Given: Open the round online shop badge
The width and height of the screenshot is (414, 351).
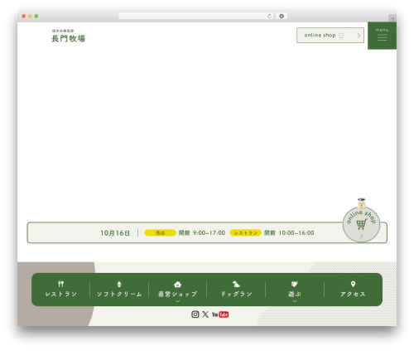Looking at the screenshot, I should coord(361,223).
